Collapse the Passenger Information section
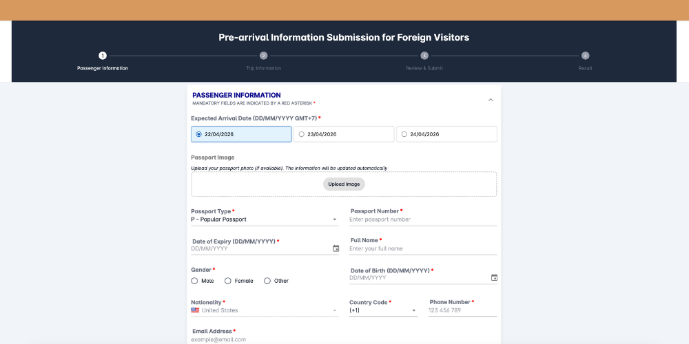The height and width of the screenshot is (344, 689). click(x=491, y=100)
